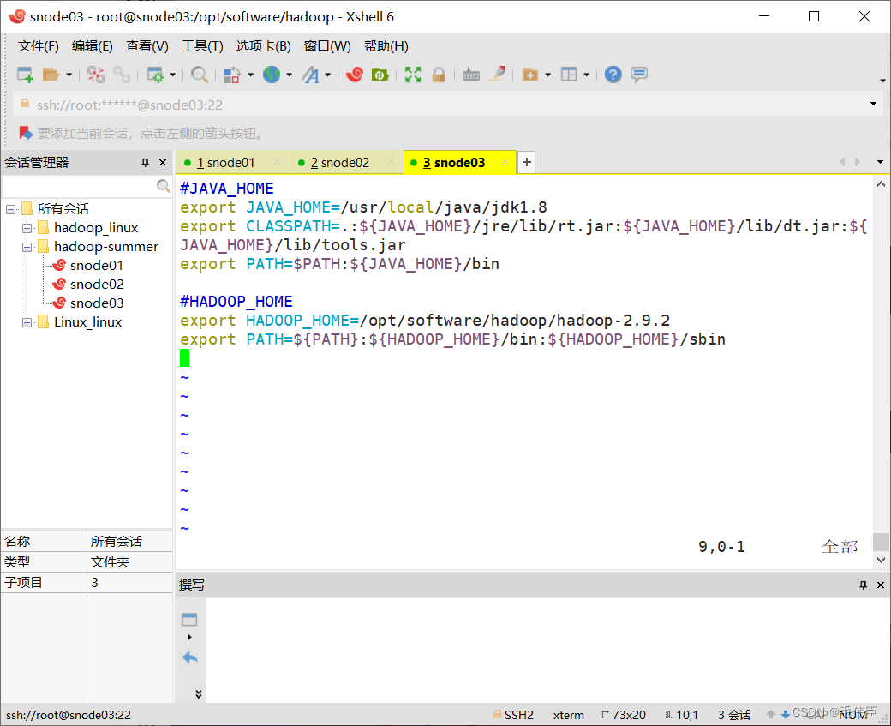The height and width of the screenshot is (726, 891).
Task: Click the search icon in session manager
Action: pos(164,186)
